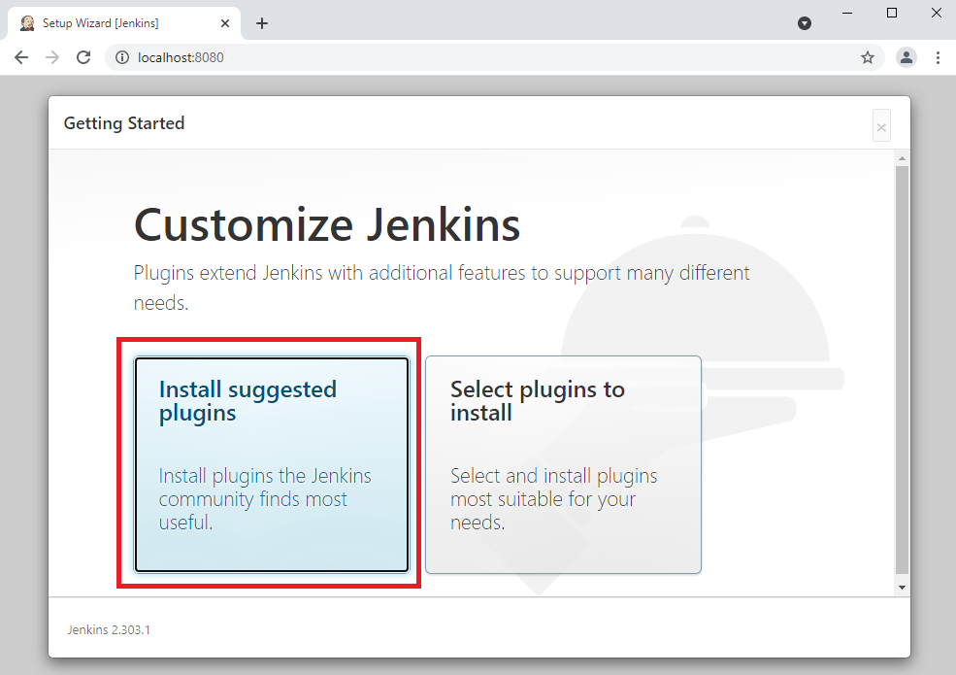This screenshot has height=675, width=956.
Task: Focus the localhost:8080 address bar
Action: 494,57
